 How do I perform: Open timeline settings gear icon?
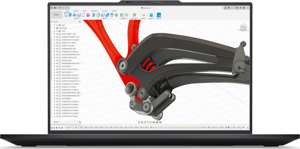(248, 128)
